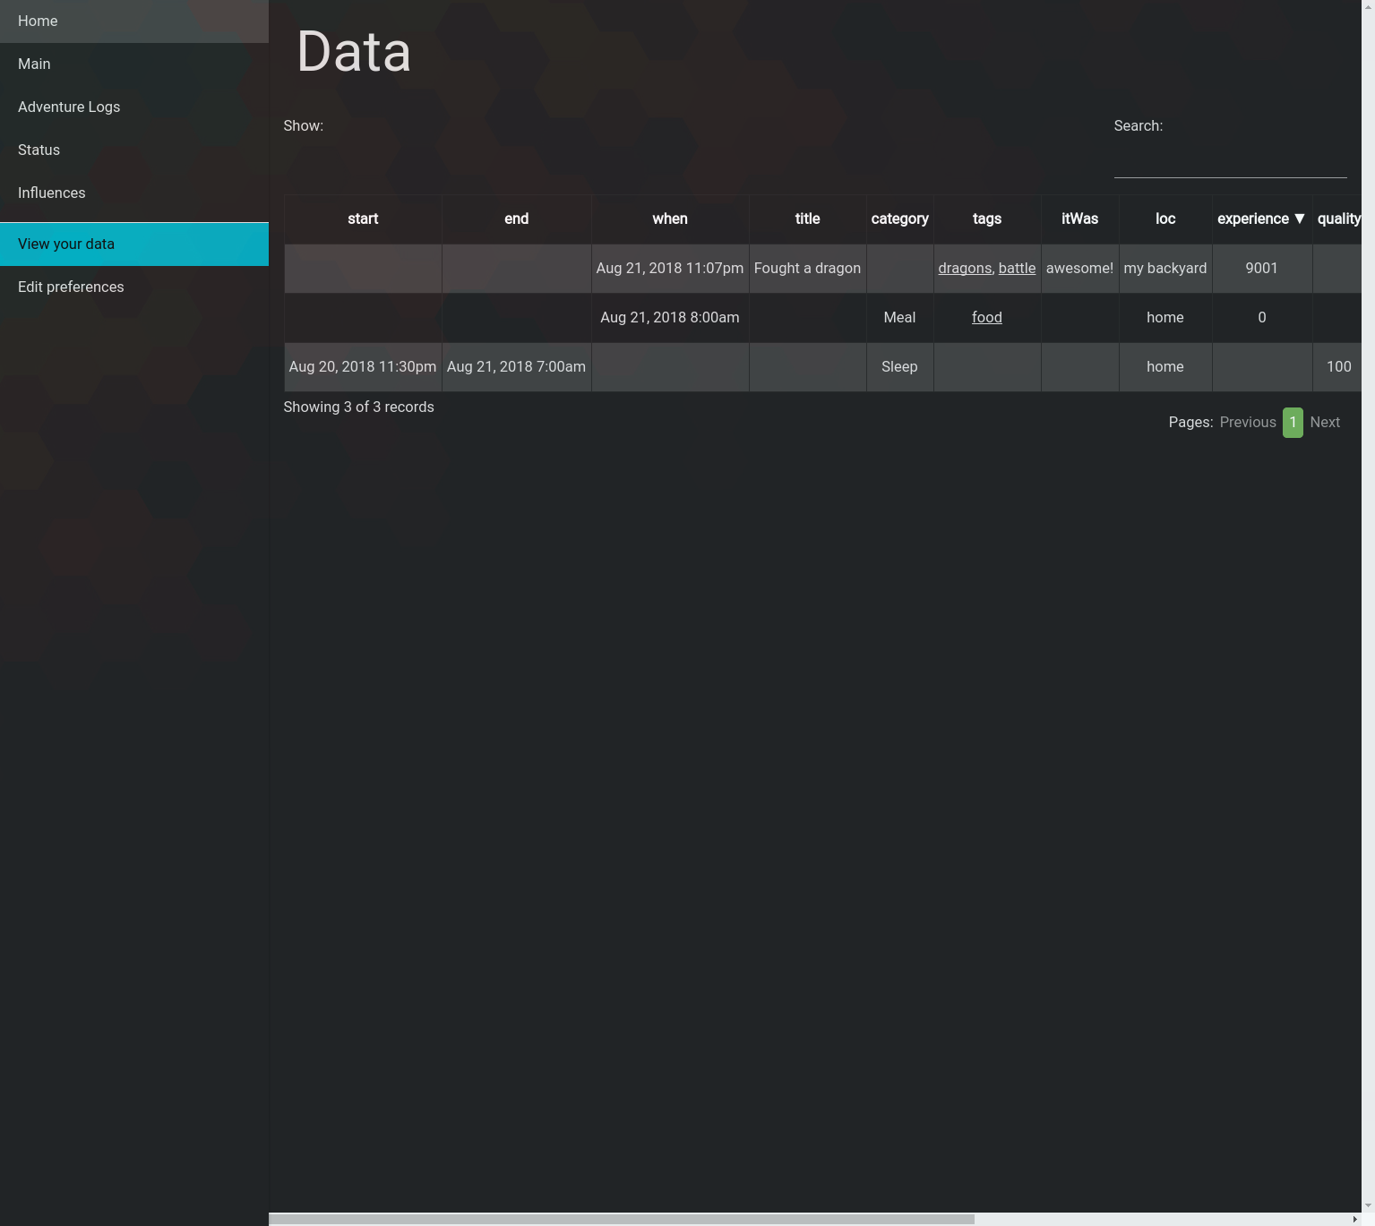Sort table by end column header

(516, 219)
